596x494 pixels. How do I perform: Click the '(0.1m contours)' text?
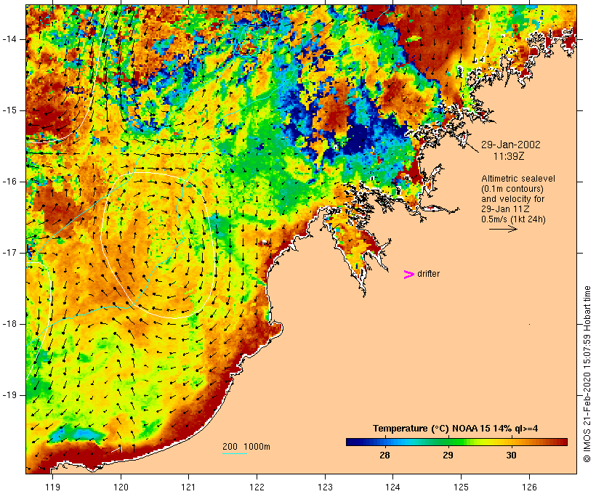point(512,189)
